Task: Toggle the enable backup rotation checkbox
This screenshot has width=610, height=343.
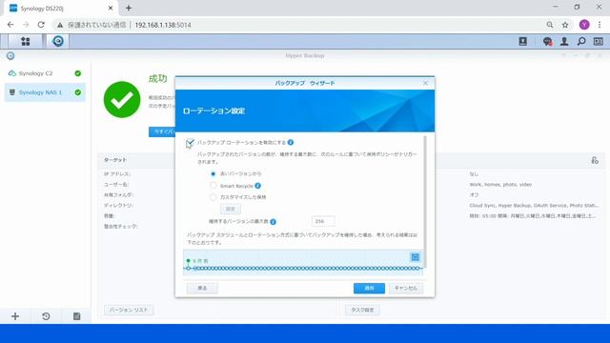Action: pos(190,143)
